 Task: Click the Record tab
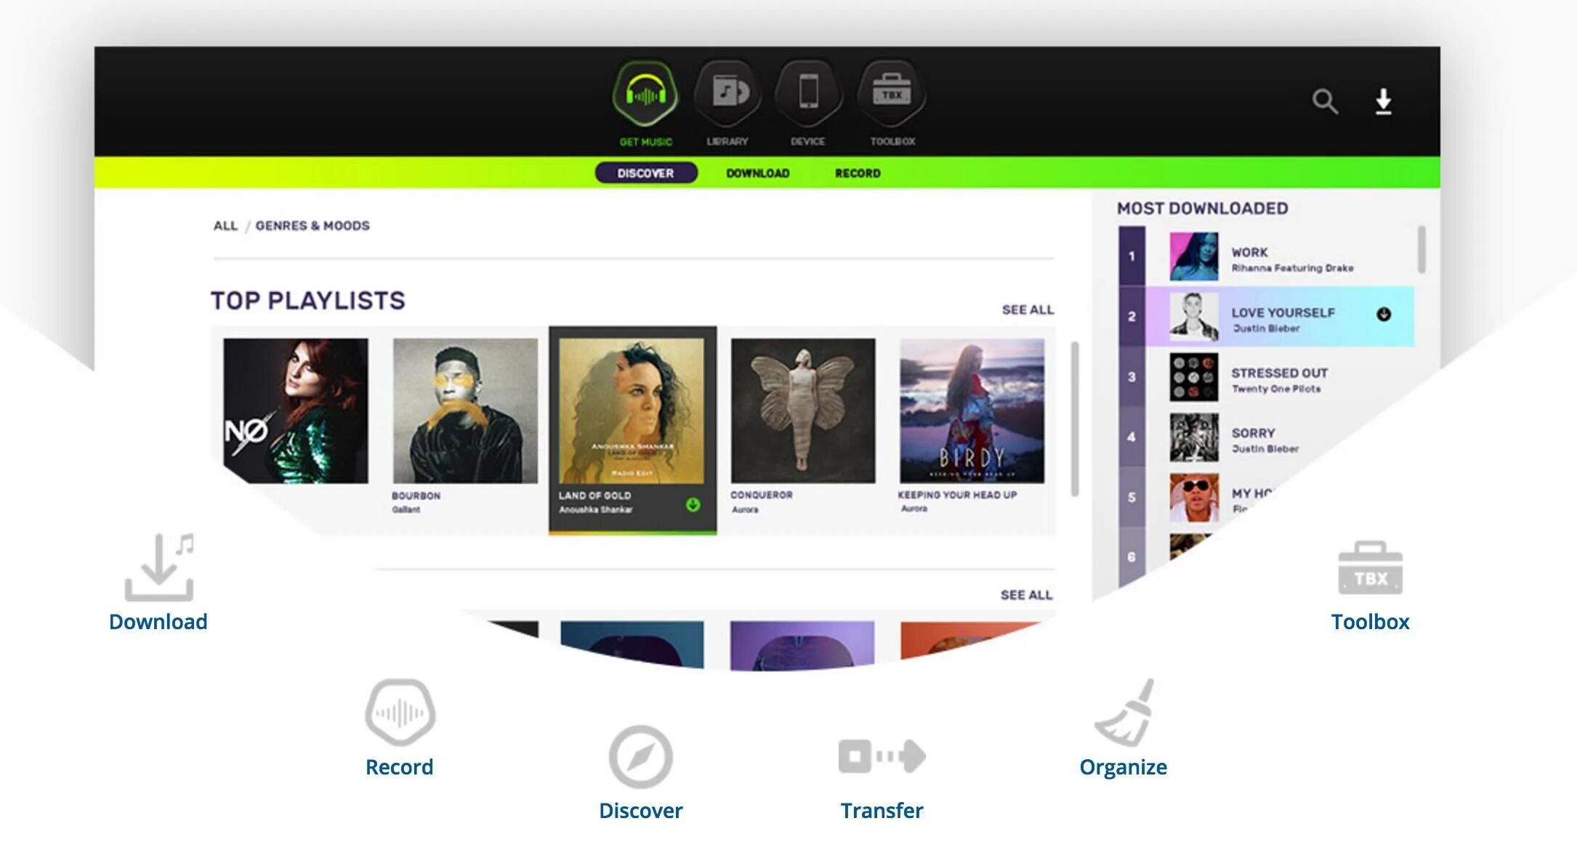pyautogui.click(x=860, y=173)
